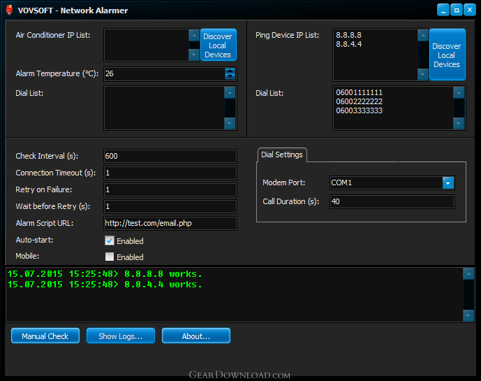Click up arrow of Ping Device IP List scrollbar
The image size is (481, 381).
(x=423, y=36)
